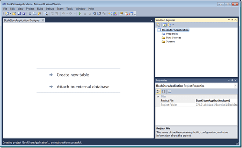Click the Cut scissors icon

click(x=29, y=14)
